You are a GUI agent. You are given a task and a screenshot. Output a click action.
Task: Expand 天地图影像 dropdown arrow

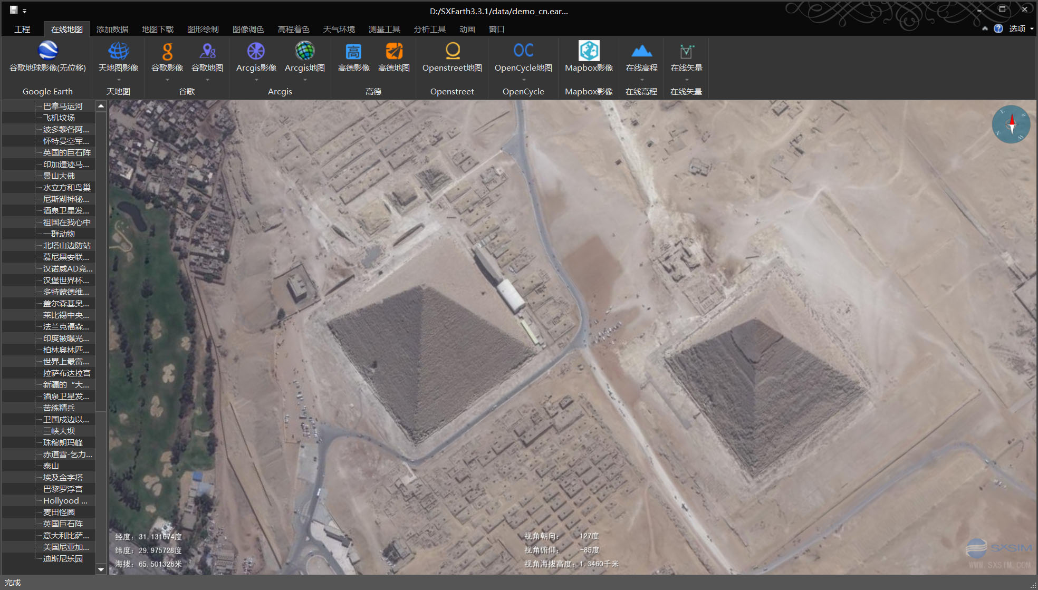click(x=118, y=80)
